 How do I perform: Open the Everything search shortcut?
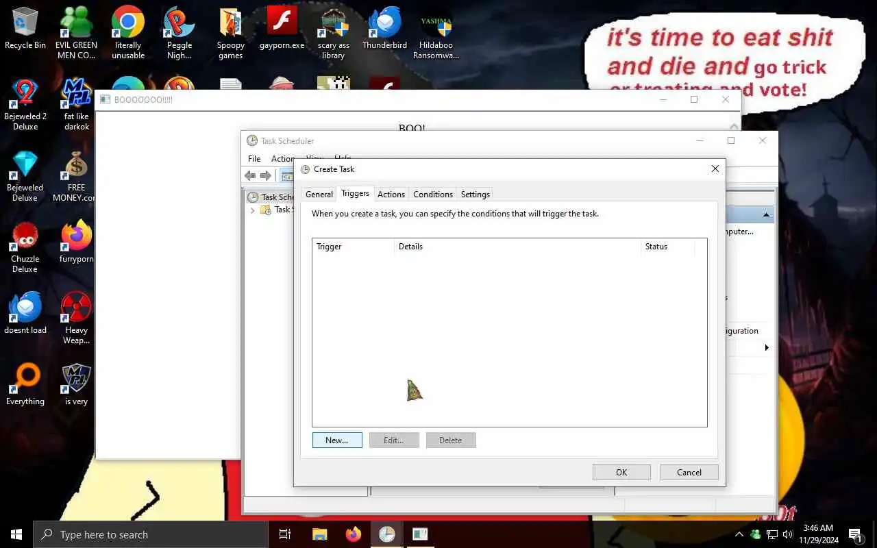[x=25, y=385]
